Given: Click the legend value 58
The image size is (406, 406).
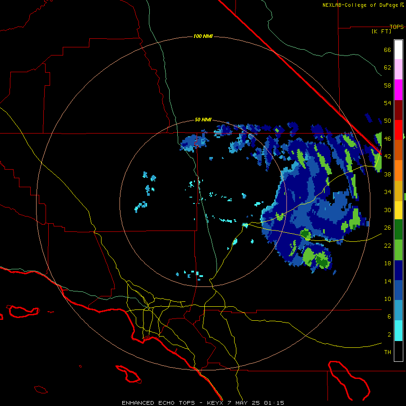Looking at the screenshot, I should point(388,85).
